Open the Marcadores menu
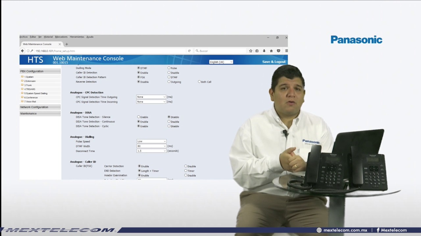Screen dimensions: 421x236 (61, 37)
